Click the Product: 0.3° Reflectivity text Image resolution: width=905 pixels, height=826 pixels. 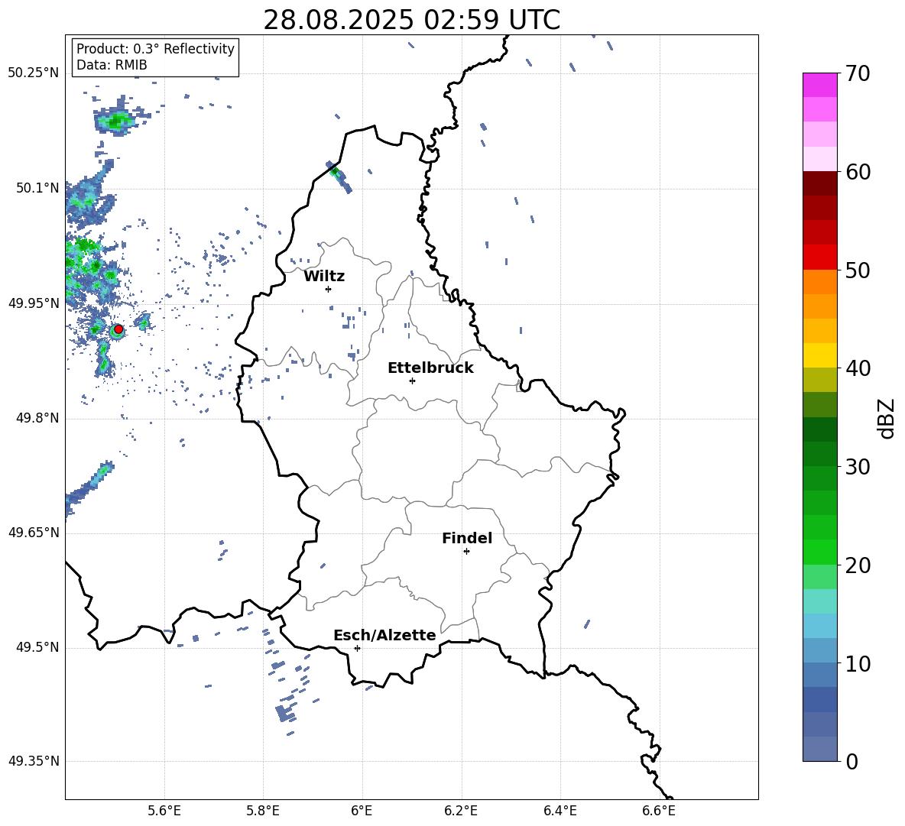tap(155, 49)
